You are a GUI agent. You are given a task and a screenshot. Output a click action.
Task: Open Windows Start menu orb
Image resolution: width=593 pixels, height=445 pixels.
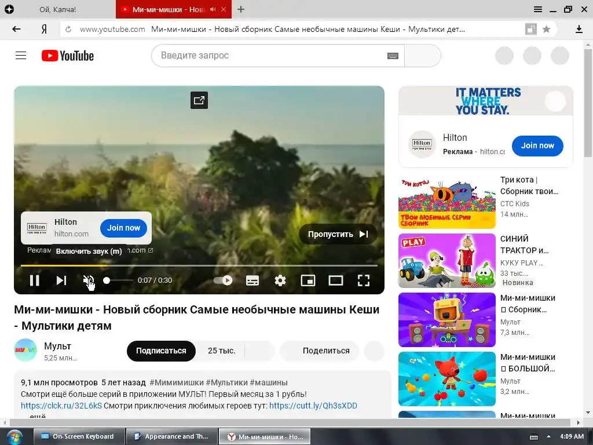point(14,437)
